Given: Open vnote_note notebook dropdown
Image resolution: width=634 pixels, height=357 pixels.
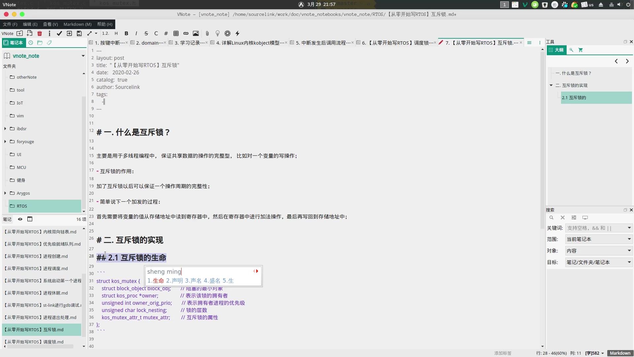Looking at the screenshot, I should 83,56.
